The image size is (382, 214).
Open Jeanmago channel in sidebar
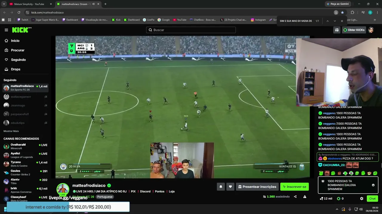[25, 105]
